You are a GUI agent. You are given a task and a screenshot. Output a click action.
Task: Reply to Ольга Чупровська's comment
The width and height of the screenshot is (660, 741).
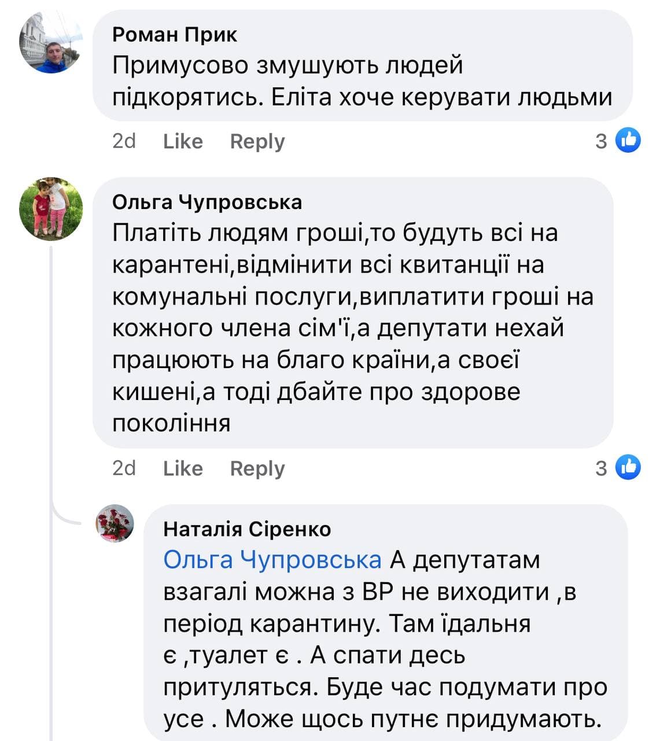(257, 468)
